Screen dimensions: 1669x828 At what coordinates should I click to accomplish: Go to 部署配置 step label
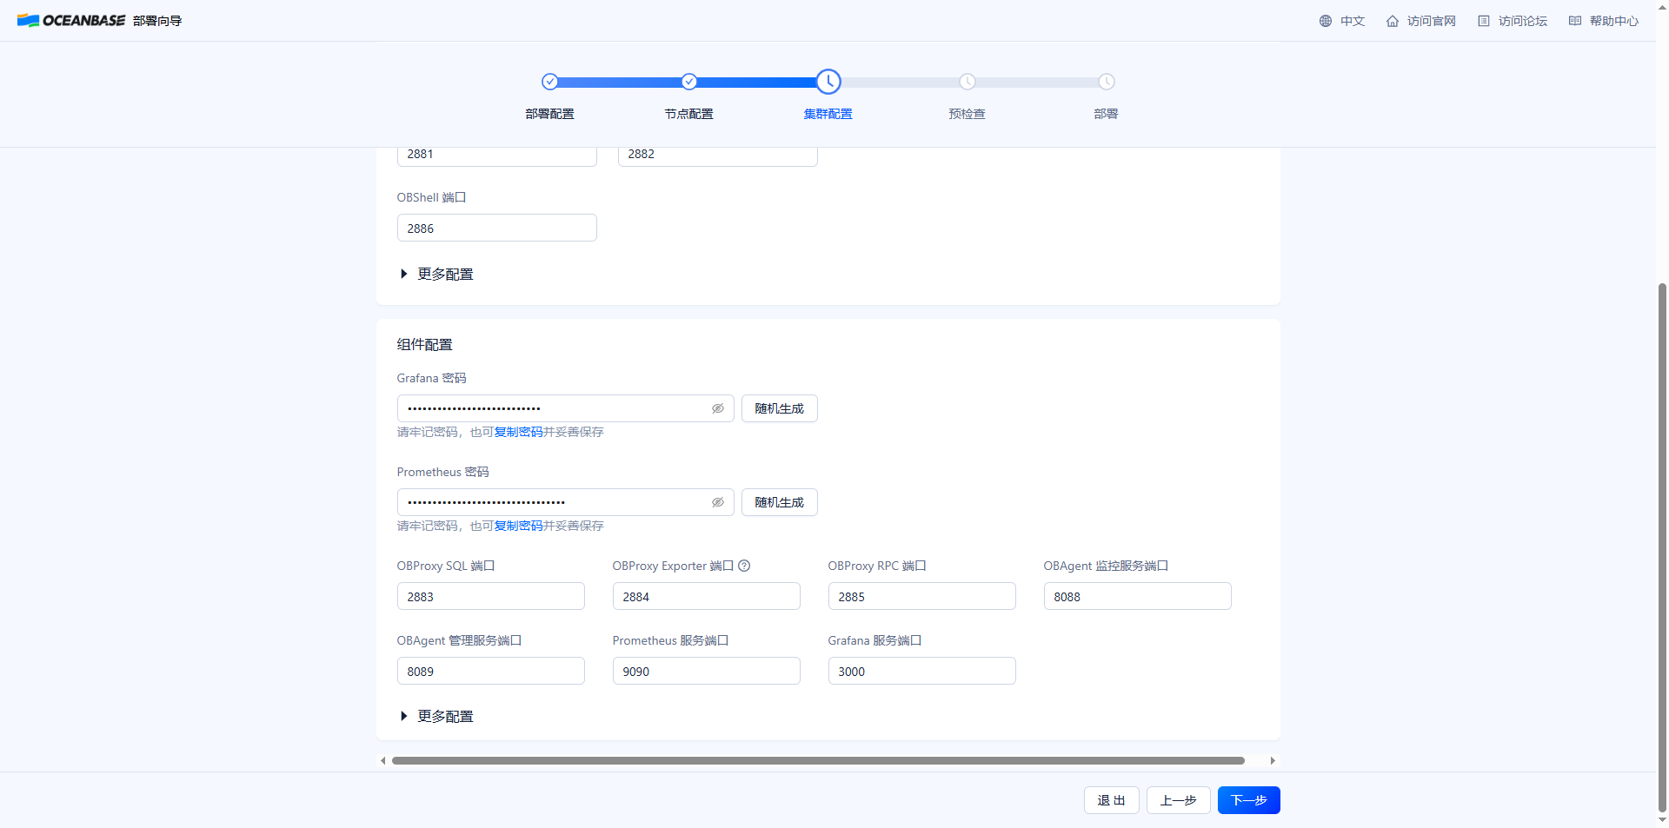point(549,114)
